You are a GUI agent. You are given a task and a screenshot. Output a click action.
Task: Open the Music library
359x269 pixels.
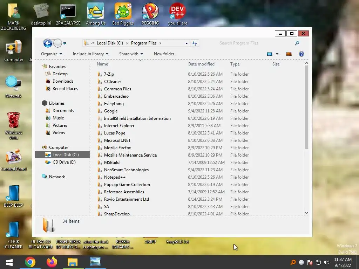coord(58,118)
